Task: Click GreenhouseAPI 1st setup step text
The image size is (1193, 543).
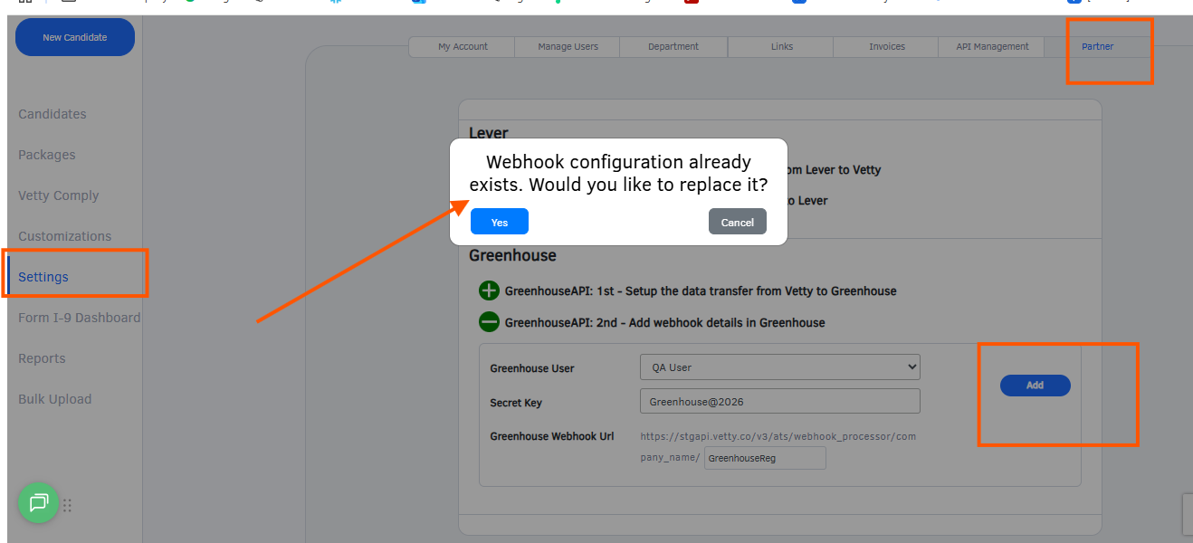Action: click(701, 291)
